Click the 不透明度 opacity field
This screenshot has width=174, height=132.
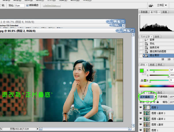click(x=171, y=97)
